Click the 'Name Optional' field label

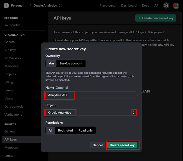click(x=57, y=88)
